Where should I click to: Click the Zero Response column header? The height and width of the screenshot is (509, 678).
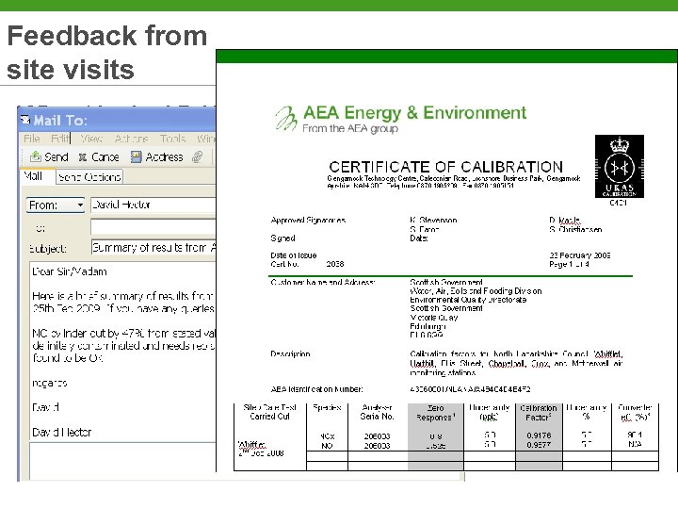pyautogui.click(x=435, y=413)
